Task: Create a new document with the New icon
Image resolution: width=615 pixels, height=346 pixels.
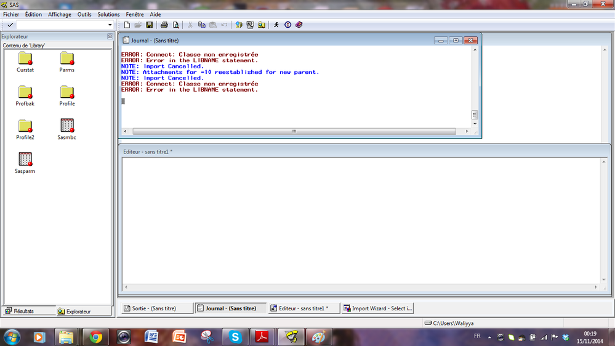Action: coord(127,25)
